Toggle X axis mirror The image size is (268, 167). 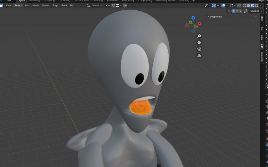(233, 11)
